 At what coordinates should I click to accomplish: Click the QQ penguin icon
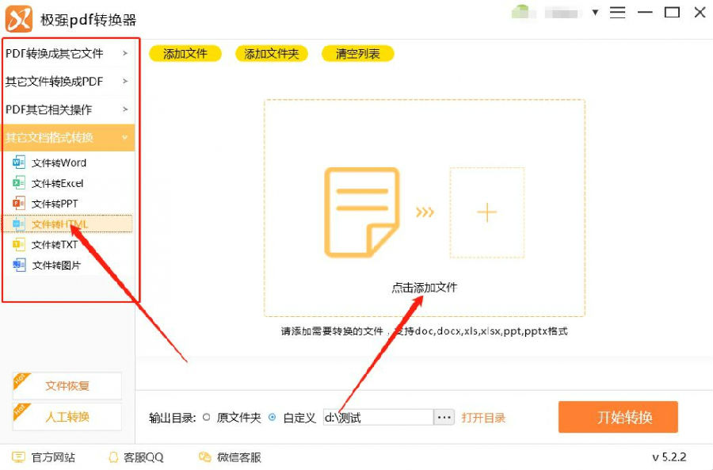click(113, 457)
